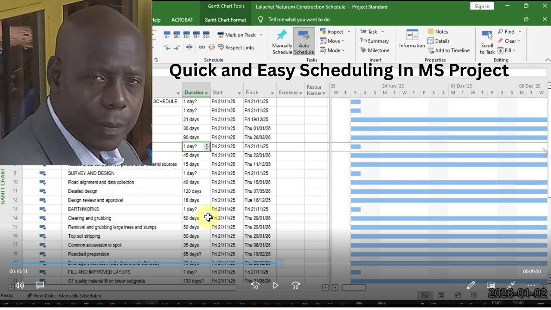Open the Schedule group dialog launcher

point(156,60)
